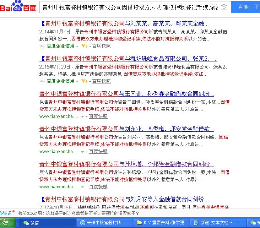
Task: Click the notepad icon in taskbar item
Action: click(196, 223)
